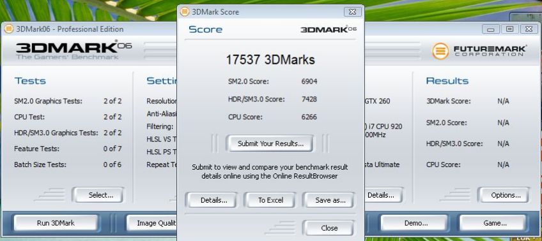Click the '0 of 6' Batch Size count
Screen dimensions: 542x241
coord(112,164)
